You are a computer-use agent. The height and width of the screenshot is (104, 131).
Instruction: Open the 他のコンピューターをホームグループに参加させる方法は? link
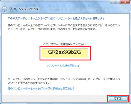[41, 88]
